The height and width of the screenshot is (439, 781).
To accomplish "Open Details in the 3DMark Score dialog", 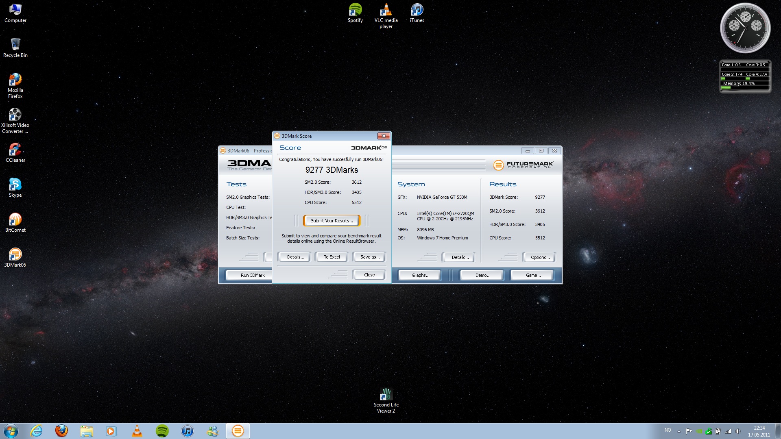I will point(295,257).
